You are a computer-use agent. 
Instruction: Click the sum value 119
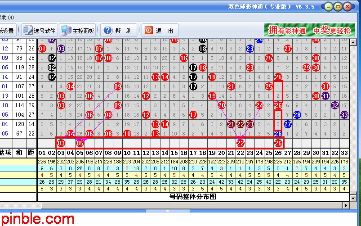click(x=19, y=68)
